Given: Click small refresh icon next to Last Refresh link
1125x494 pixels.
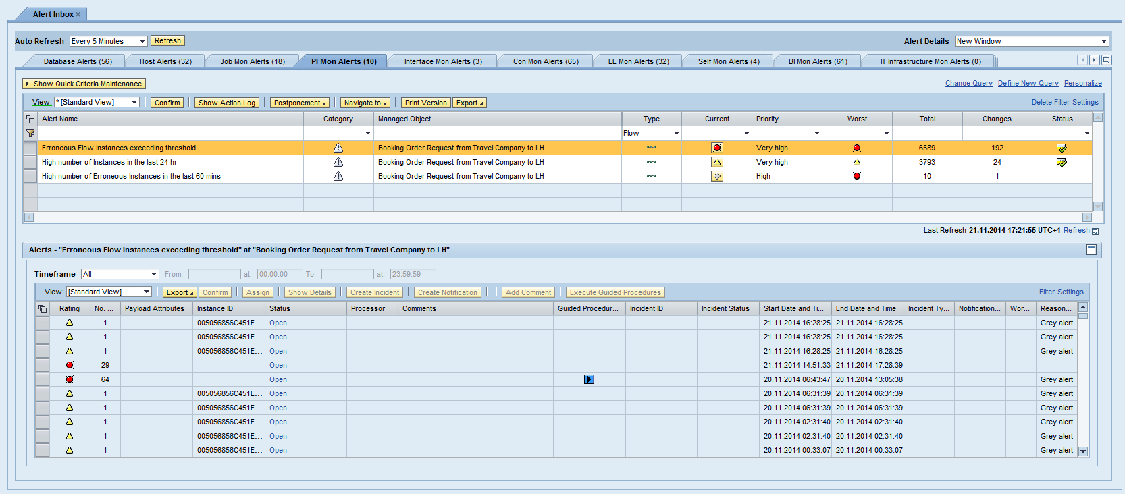Looking at the screenshot, I should click(x=1095, y=231).
